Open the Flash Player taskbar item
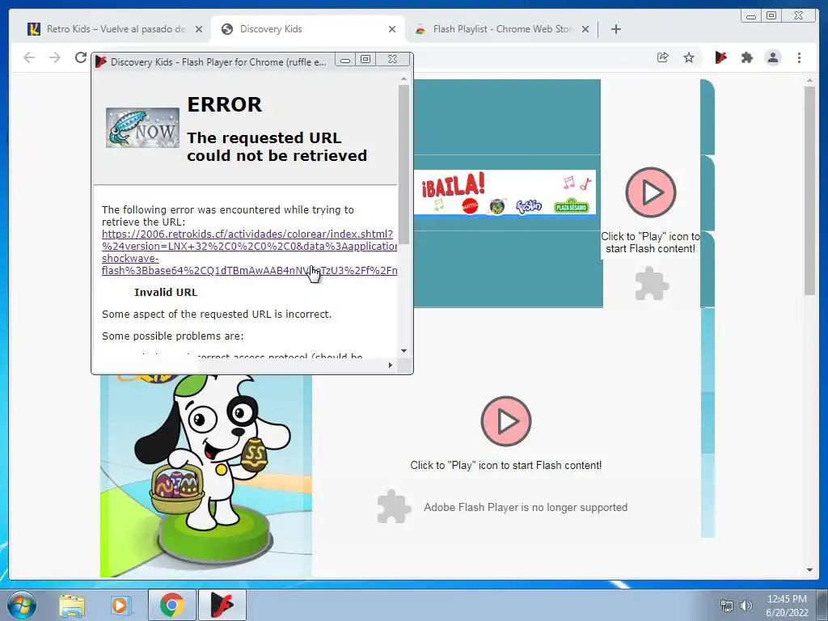Screen dimensions: 828x621 coord(222,605)
